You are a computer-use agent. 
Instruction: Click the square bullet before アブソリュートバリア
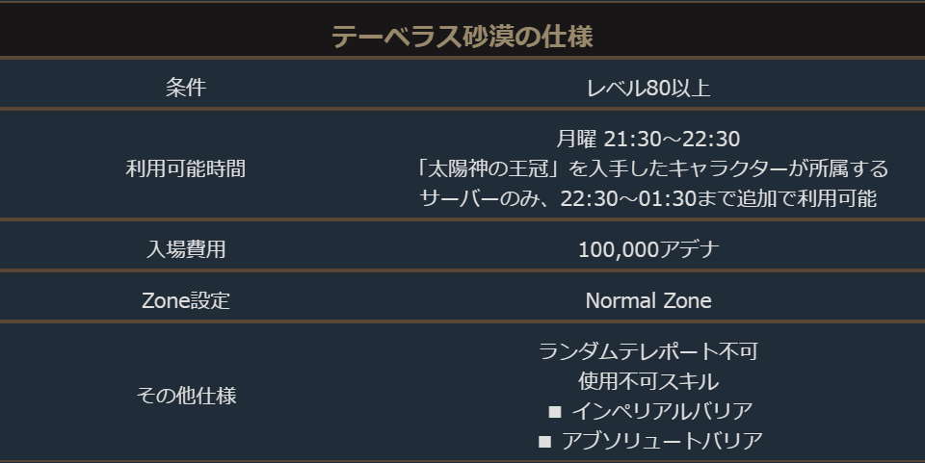(544, 442)
